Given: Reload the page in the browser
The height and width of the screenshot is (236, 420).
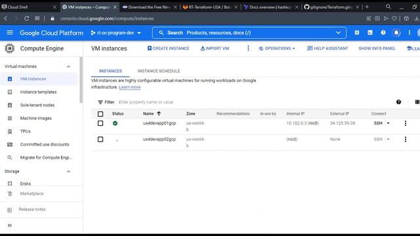Looking at the screenshot, I should pyautogui.click(x=26, y=18).
